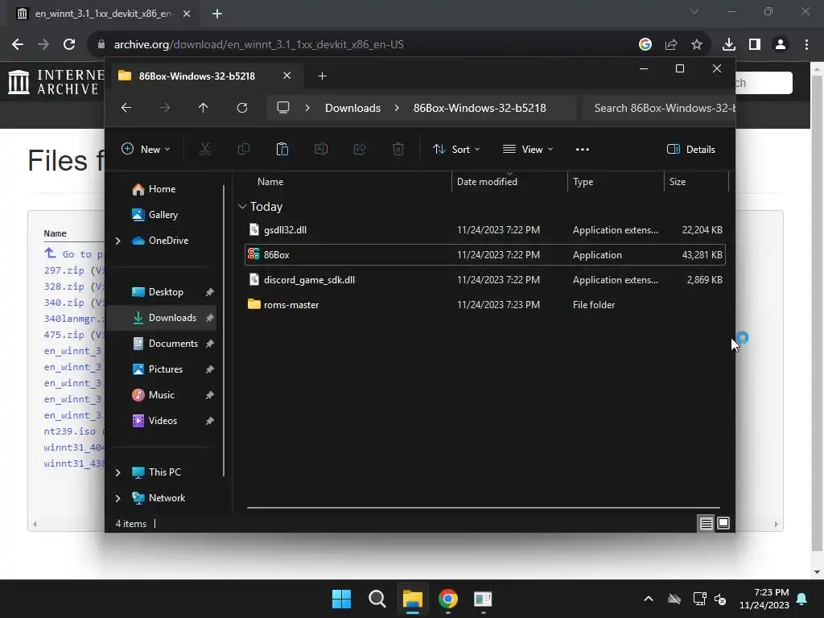Select the gsdll32.dll file

click(484, 229)
